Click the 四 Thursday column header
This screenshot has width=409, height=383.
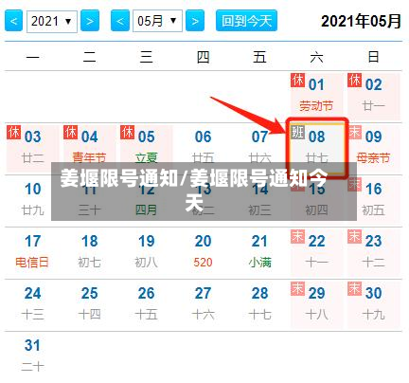(x=204, y=57)
